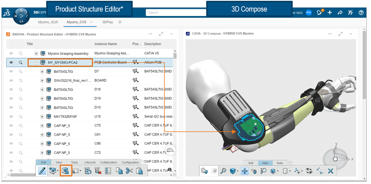Open the 3DEXPERIENCE compass
Image resolution: width=371 pixels, height=184 pixels.
[21, 16]
